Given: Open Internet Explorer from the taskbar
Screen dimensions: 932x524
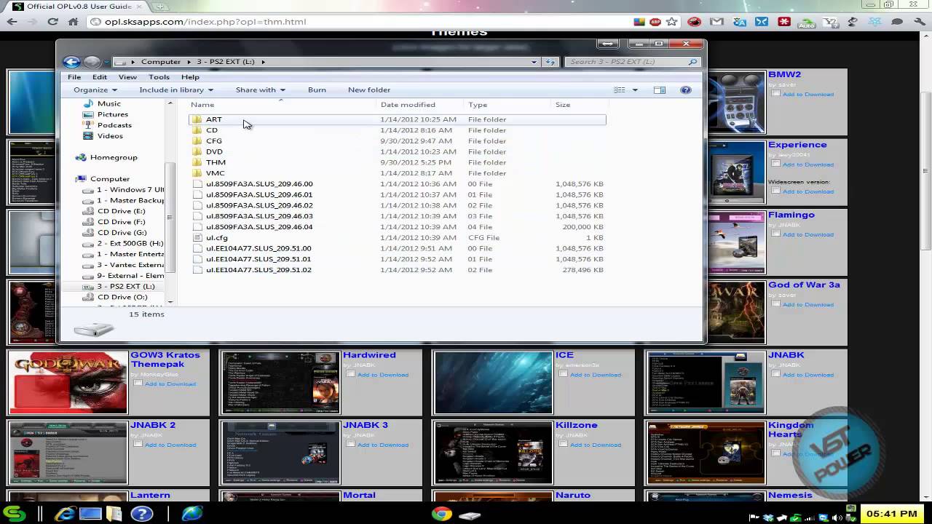Looking at the screenshot, I should (64, 514).
